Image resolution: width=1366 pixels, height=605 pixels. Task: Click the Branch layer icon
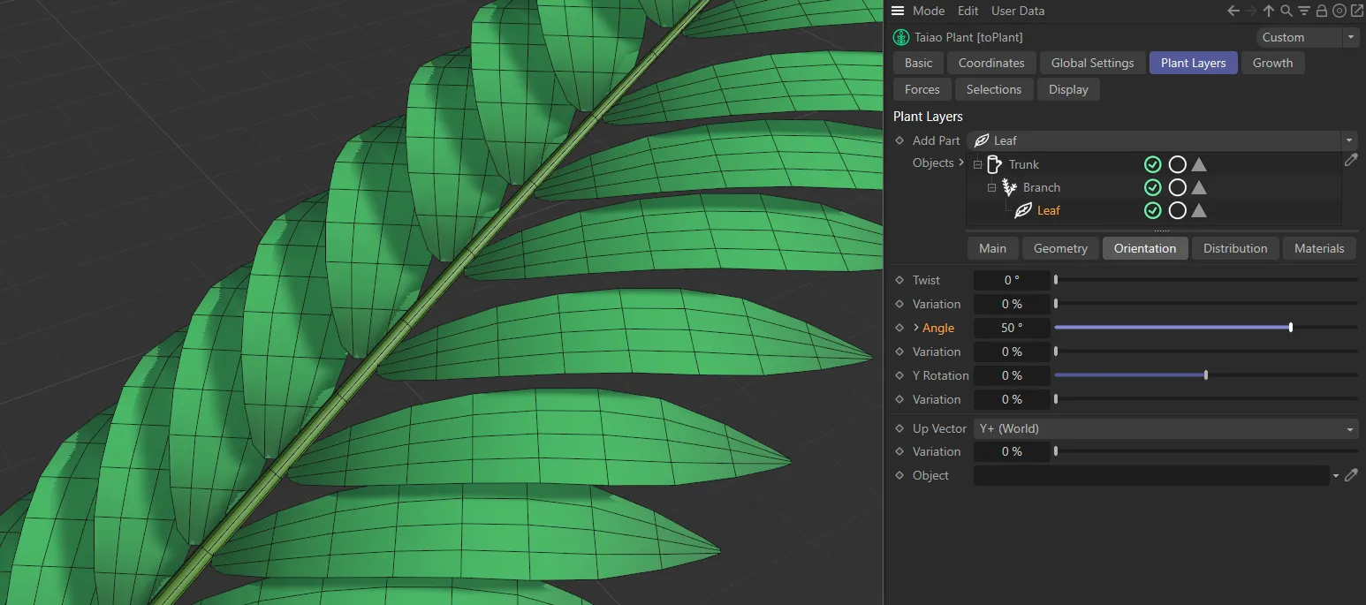[1008, 187]
